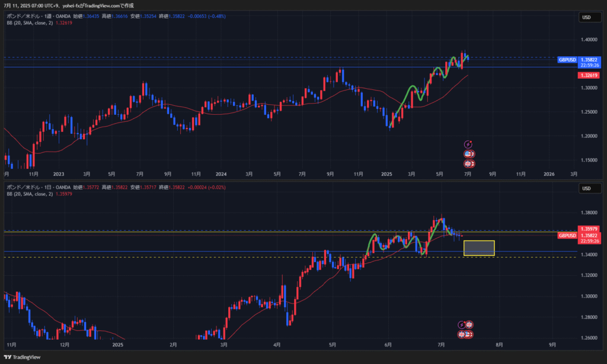607x364 pixels.
Task: Click the 1.25000 price level on weekly axis
Action: coord(589,112)
